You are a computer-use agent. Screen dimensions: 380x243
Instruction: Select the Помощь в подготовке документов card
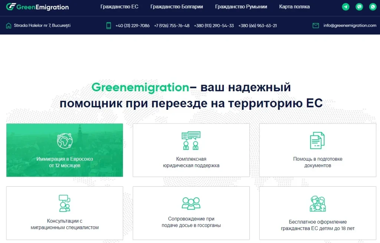pos(318,150)
